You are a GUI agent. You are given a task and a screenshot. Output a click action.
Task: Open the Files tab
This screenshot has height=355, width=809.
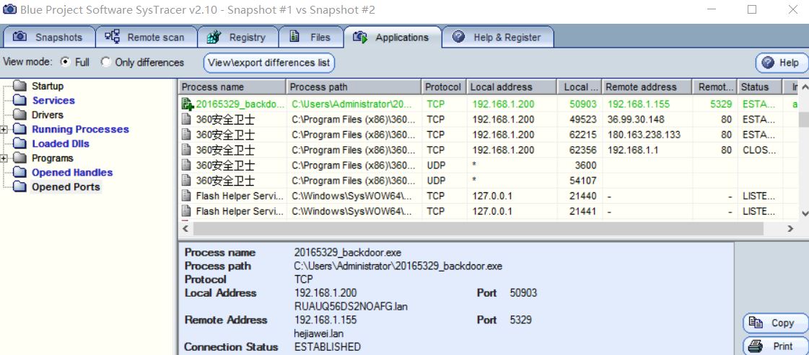click(311, 37)
